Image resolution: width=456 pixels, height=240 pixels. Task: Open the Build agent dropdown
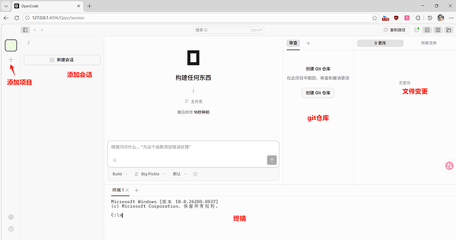120,174
